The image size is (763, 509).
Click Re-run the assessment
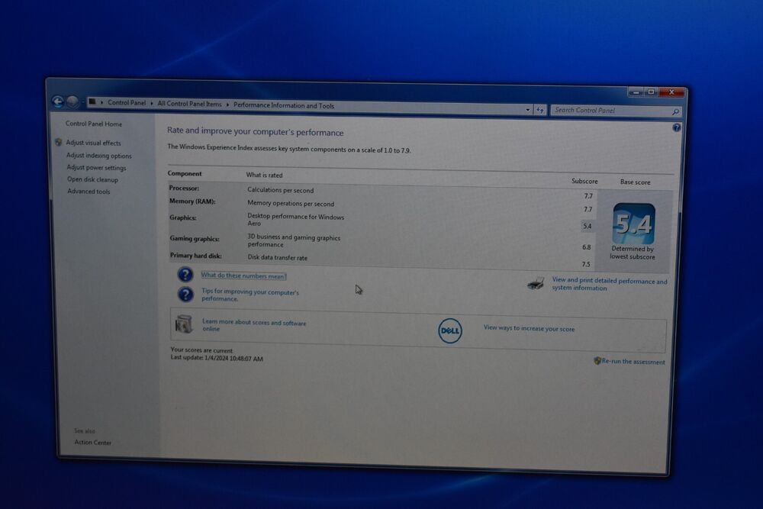pos(633,362)
